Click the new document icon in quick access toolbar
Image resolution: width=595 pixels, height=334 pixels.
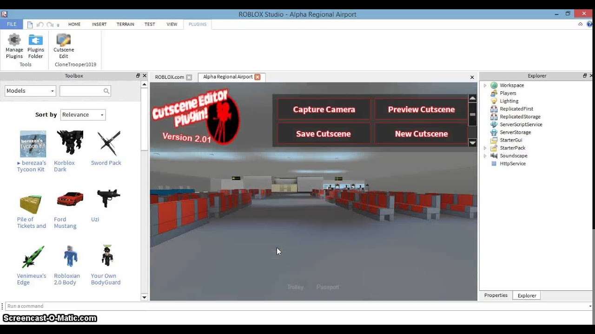click(x=30, y=25)
